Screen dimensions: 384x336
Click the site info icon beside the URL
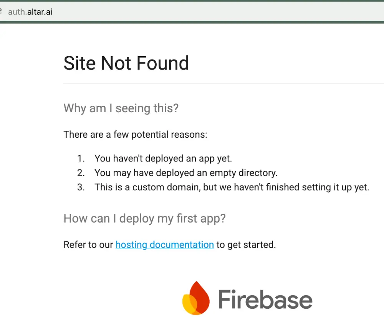pos(1,12)
